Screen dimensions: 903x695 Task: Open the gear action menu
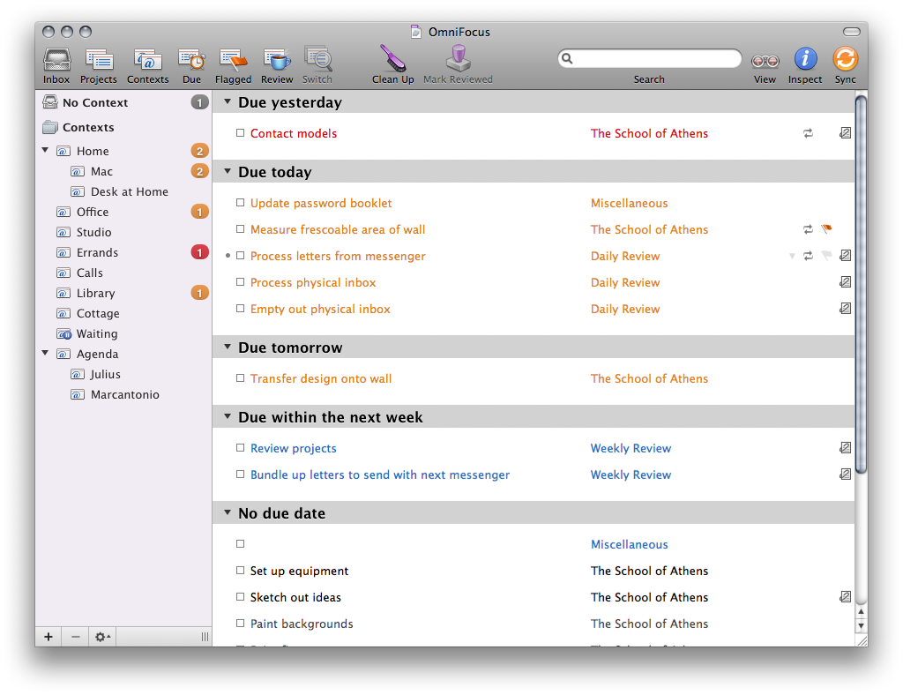click(x=102, y=637)
